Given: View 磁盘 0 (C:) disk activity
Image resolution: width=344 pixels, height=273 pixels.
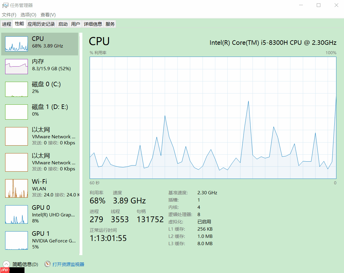Looking at the screenshot, I should click(x=39, y=88).
